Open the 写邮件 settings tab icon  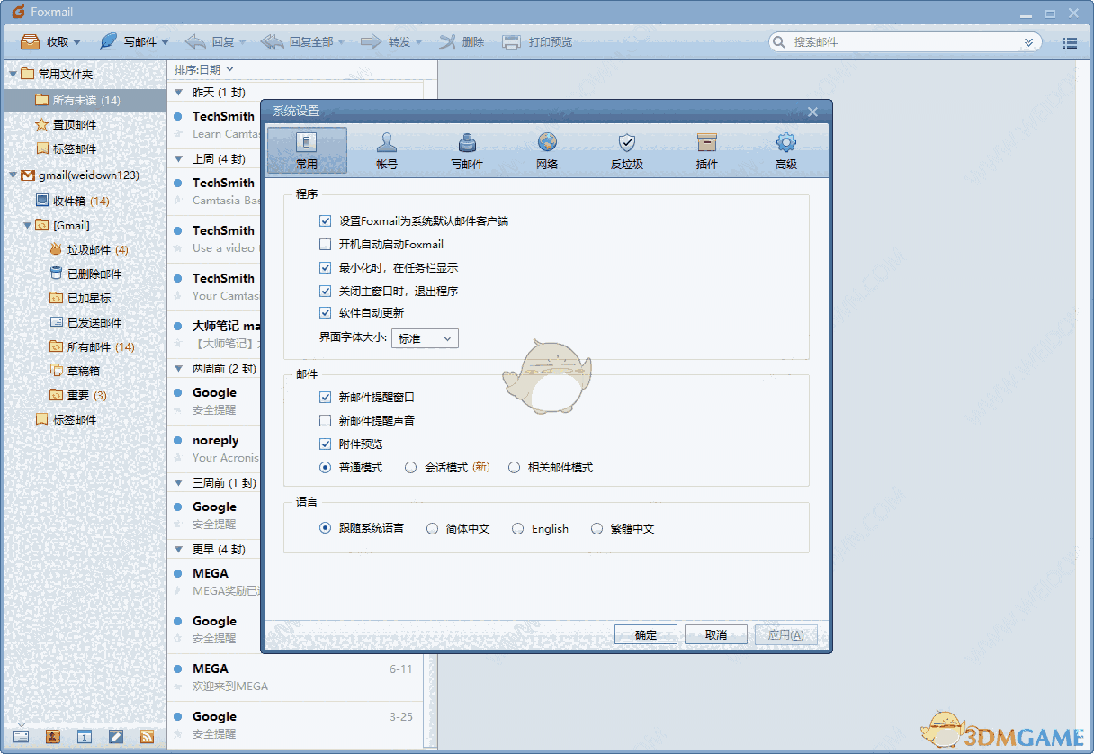click(x=466, y=150)
